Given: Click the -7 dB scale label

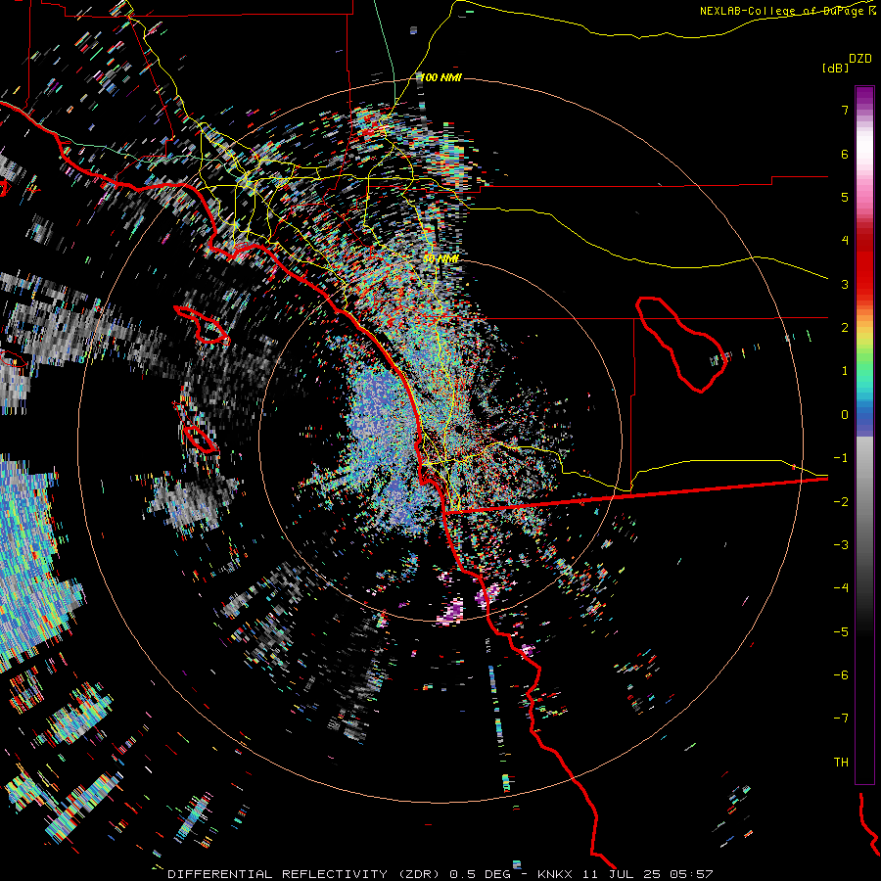Looking at the screenshot, I should coord(841,719).
